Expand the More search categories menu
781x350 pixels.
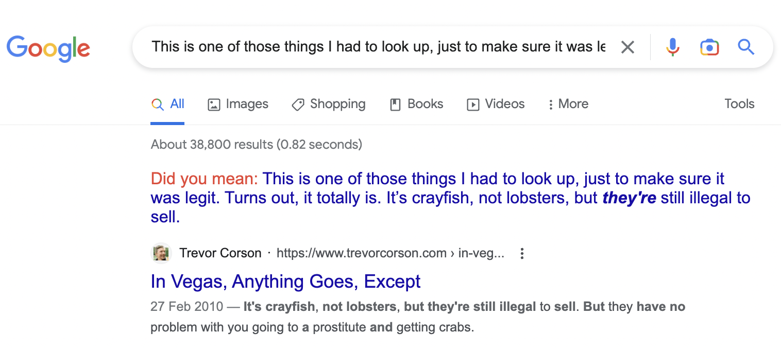click(x=568, y=104)
